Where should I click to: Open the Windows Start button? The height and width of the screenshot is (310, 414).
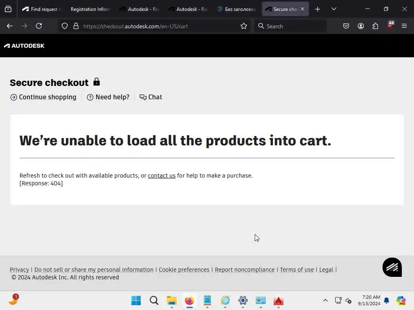pyautogui.click(x=136, y=300)
